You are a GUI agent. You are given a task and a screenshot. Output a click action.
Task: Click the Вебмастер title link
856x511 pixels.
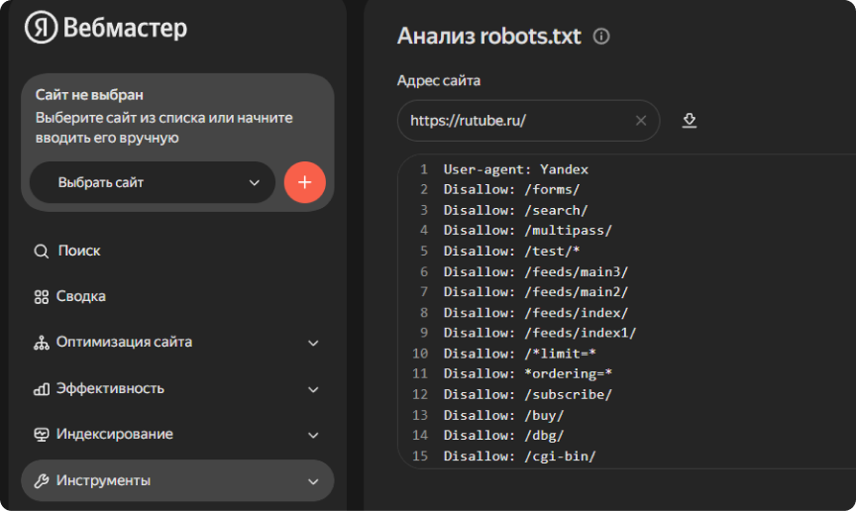125,28
